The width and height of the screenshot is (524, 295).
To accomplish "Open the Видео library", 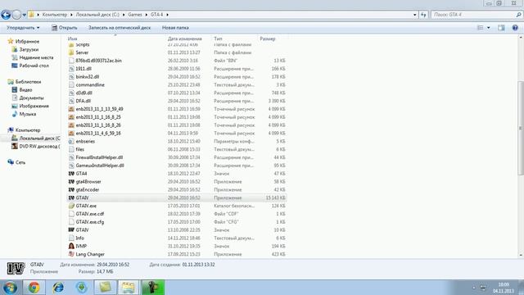I will tap(25, 89).
